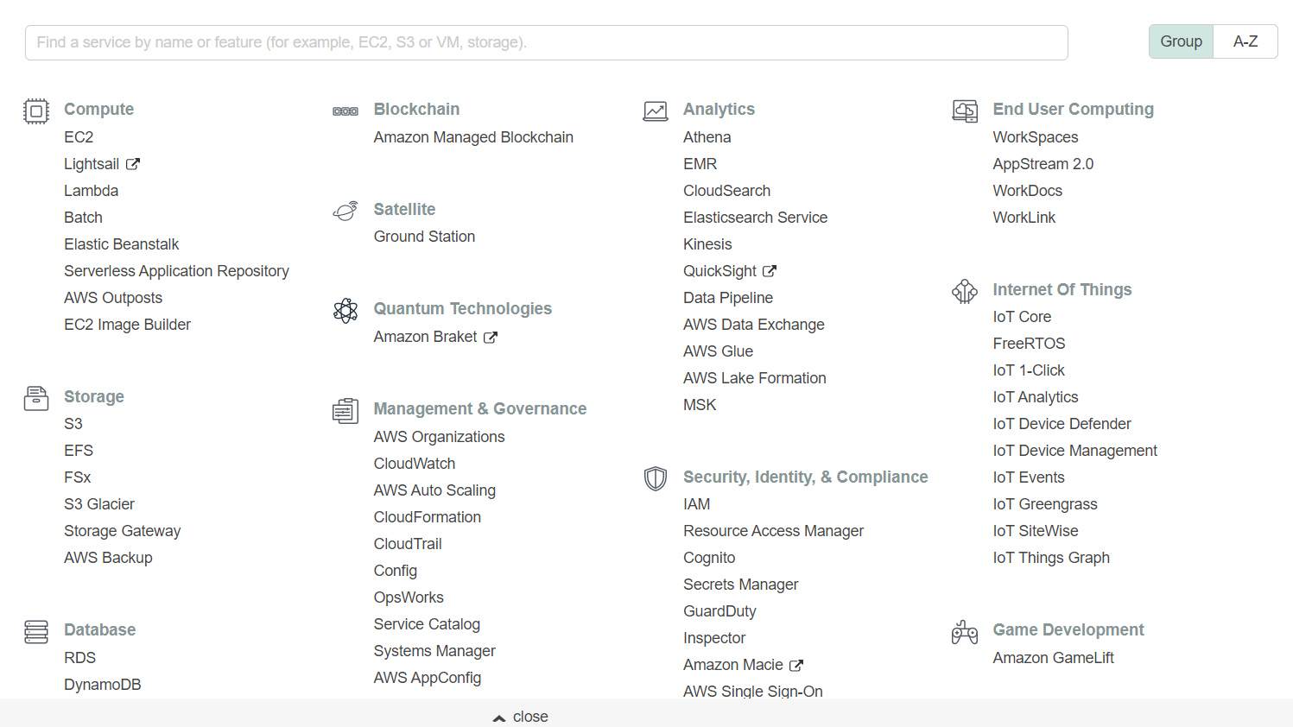
Task: Open FreeRTOS
Action: click(x=1029, y=344)
